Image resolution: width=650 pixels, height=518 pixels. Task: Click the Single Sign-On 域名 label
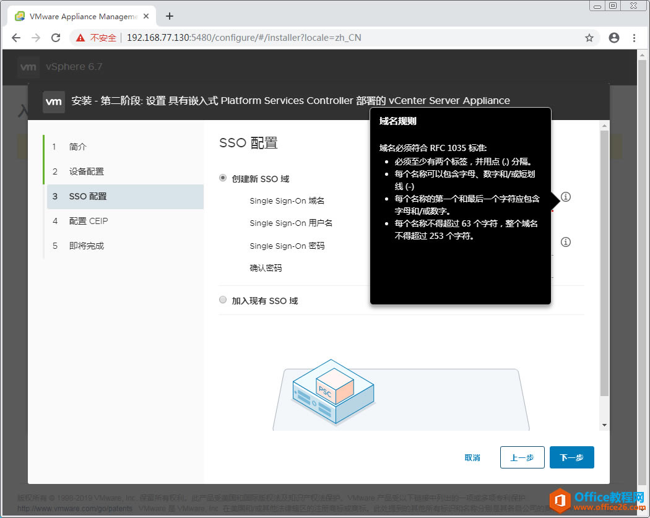(287, 201)
